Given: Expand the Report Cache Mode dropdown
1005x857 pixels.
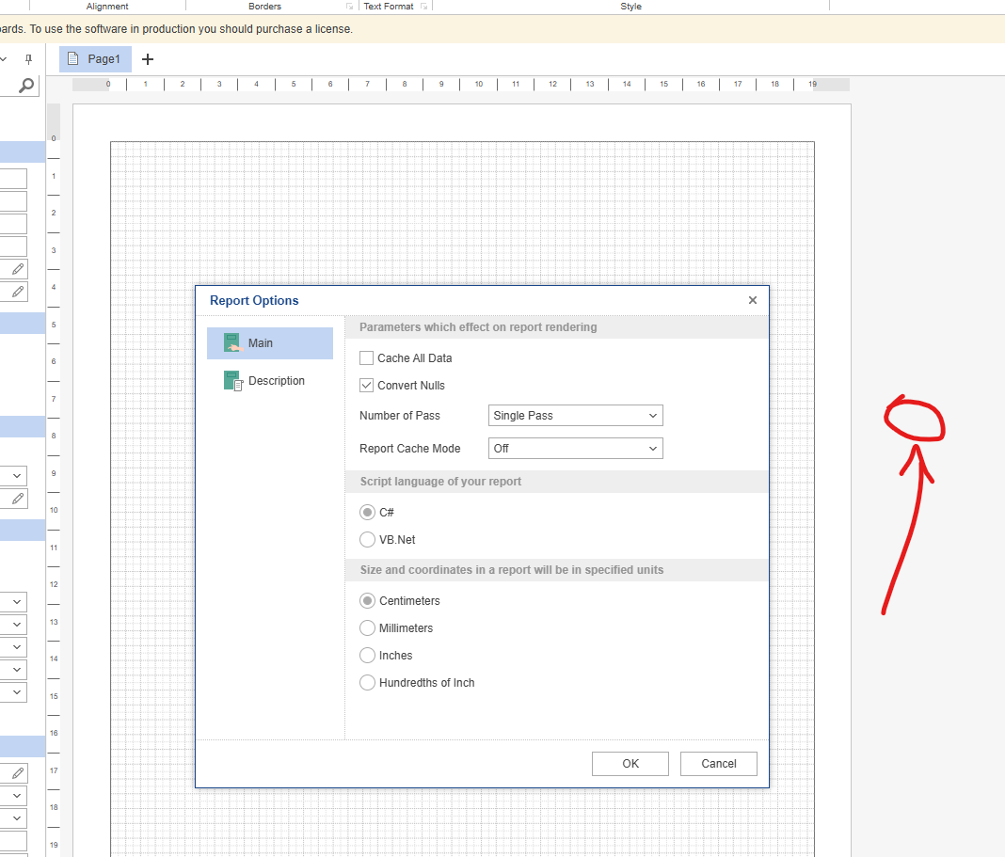Looking at the screenshot, I should 575,449.
